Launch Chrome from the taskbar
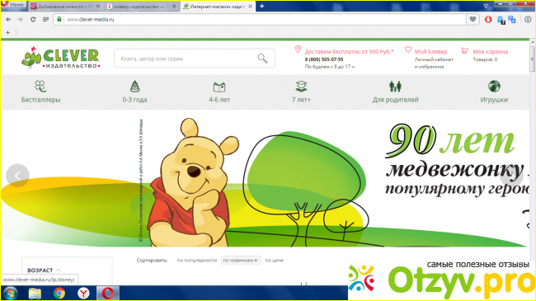 click(59, 293)
